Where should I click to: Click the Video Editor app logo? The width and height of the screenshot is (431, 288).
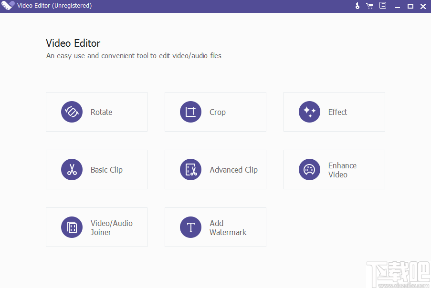click(x=8, y=5)
